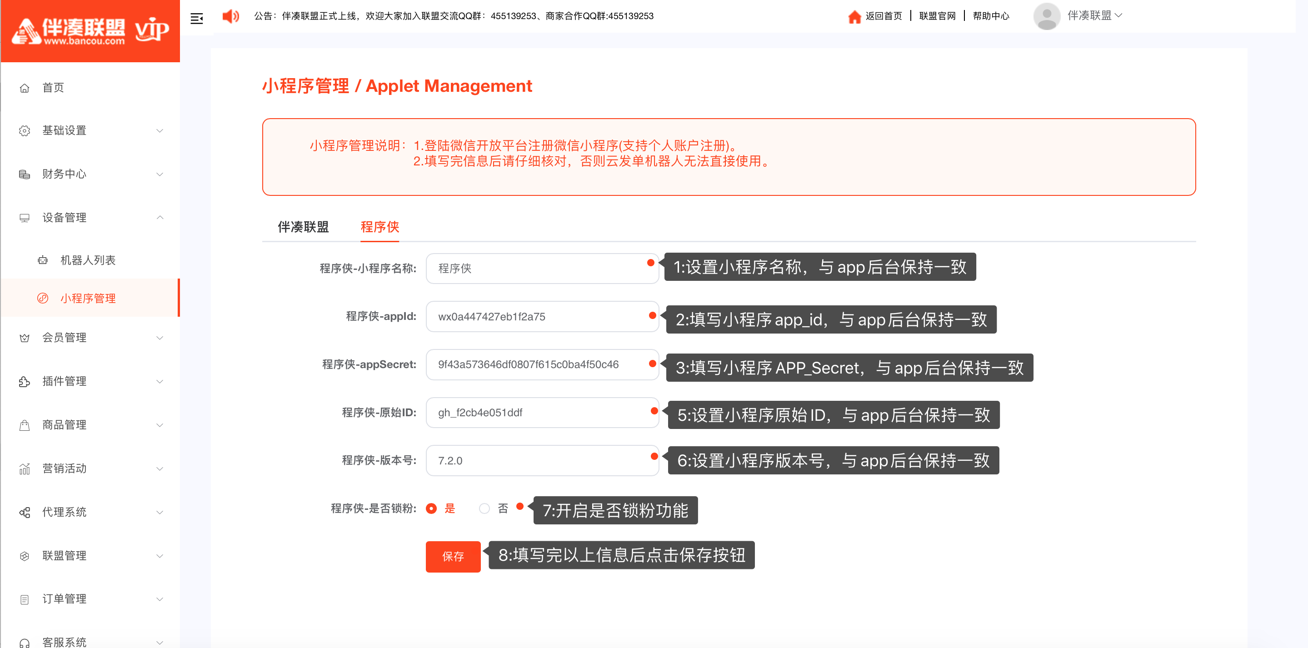Focus the 程序侠-小程序名称 input field
The image size is (1308, 648).
542,269
